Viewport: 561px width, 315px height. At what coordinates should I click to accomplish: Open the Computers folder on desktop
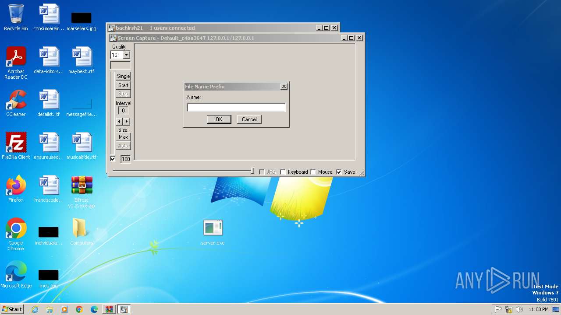click(82, 232)
